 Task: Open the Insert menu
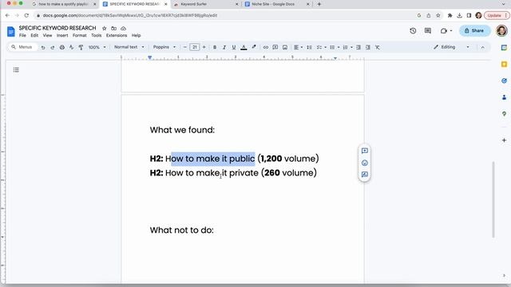62,35
